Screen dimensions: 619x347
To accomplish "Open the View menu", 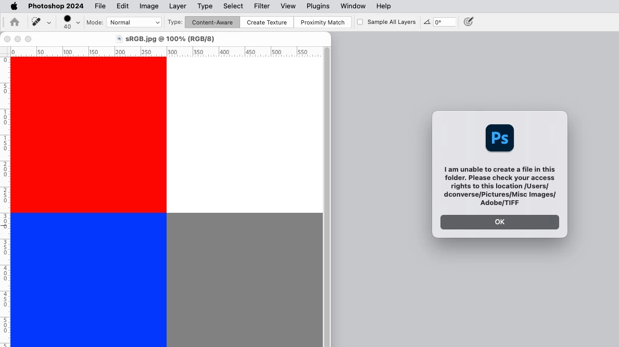I will (288, 6).
